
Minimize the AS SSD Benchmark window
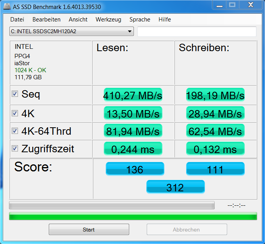(219, 5)
